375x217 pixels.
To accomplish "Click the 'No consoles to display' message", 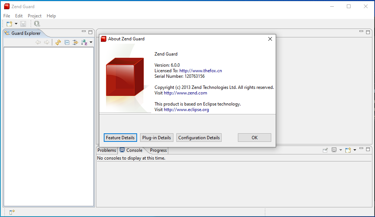I will tap(131, 158).
